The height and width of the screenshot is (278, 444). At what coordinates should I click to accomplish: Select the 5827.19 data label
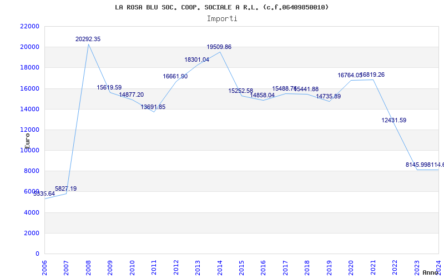pyautogui.click(x=65, y=188)
